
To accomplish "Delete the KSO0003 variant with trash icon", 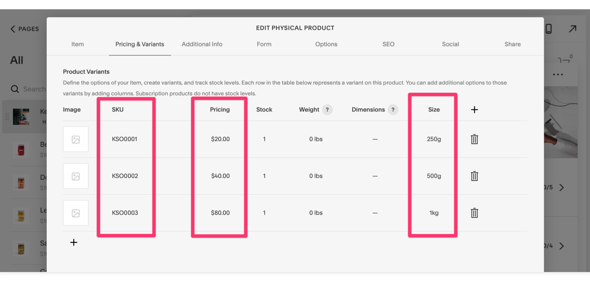I will click(474, 213).
